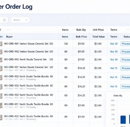Click the Items value 120 in WS-ORD-901 Harbor Goods row
Image resolution: width=130 pixels, height=127 pixels.
click(66, 44)
